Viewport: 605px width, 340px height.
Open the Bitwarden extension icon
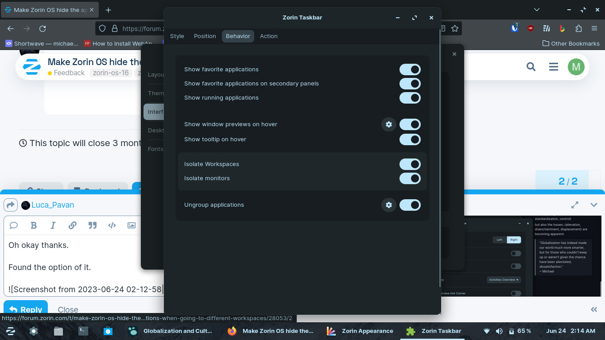514,28
